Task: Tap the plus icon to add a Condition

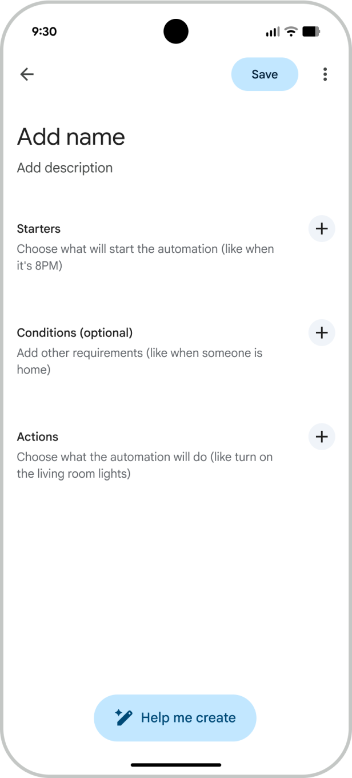Action: (x=321, y=333)
